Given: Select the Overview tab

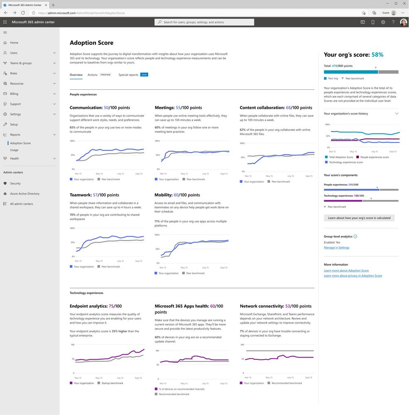Looking at the screenshot, I should coord(76,75).
